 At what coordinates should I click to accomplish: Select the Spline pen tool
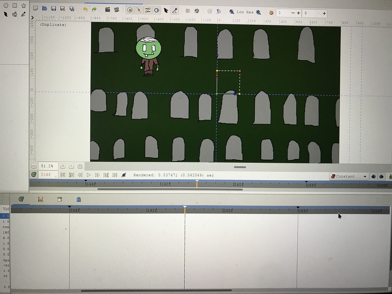6,14
